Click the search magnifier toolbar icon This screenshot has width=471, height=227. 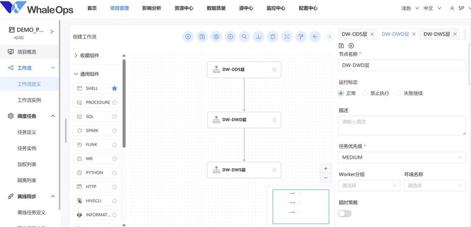tap(245, 37)
